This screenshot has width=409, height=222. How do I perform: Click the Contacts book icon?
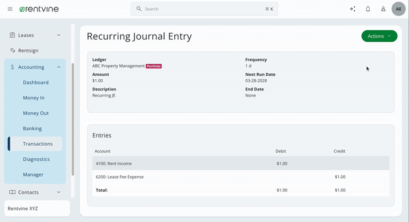coord(12,192)
